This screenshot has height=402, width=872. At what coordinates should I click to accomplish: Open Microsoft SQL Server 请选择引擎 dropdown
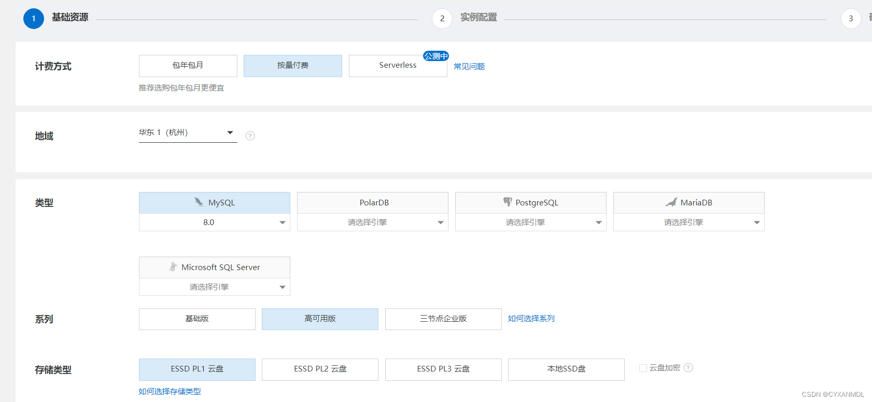215,287
